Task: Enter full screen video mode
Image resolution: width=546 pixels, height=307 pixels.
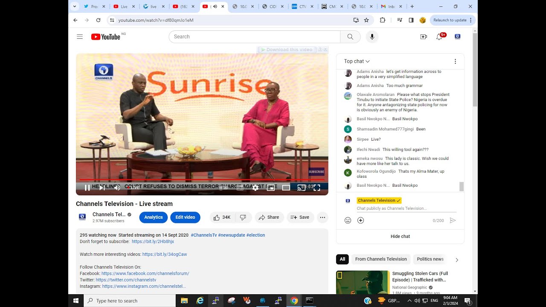Action: [x=317, y=188]
